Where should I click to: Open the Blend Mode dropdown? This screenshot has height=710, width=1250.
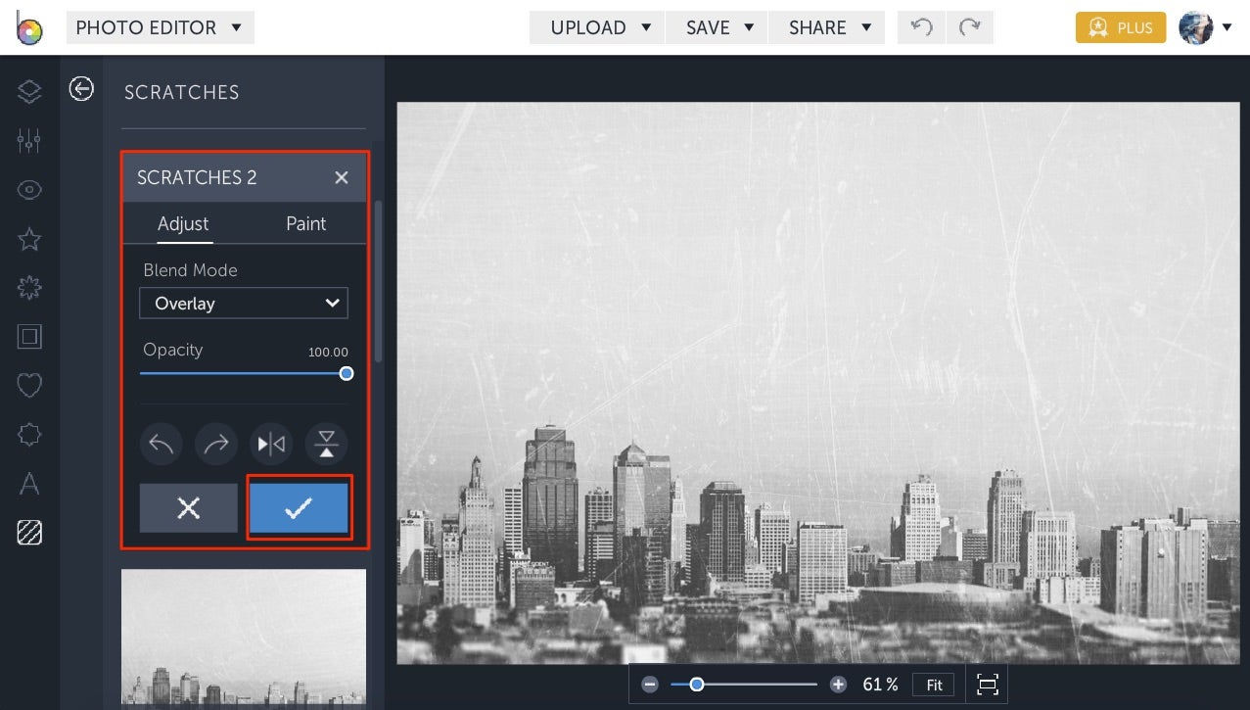(243, 304)
